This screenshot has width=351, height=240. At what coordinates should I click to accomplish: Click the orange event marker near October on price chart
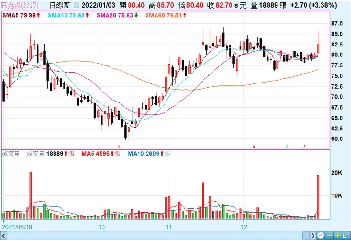119,147
